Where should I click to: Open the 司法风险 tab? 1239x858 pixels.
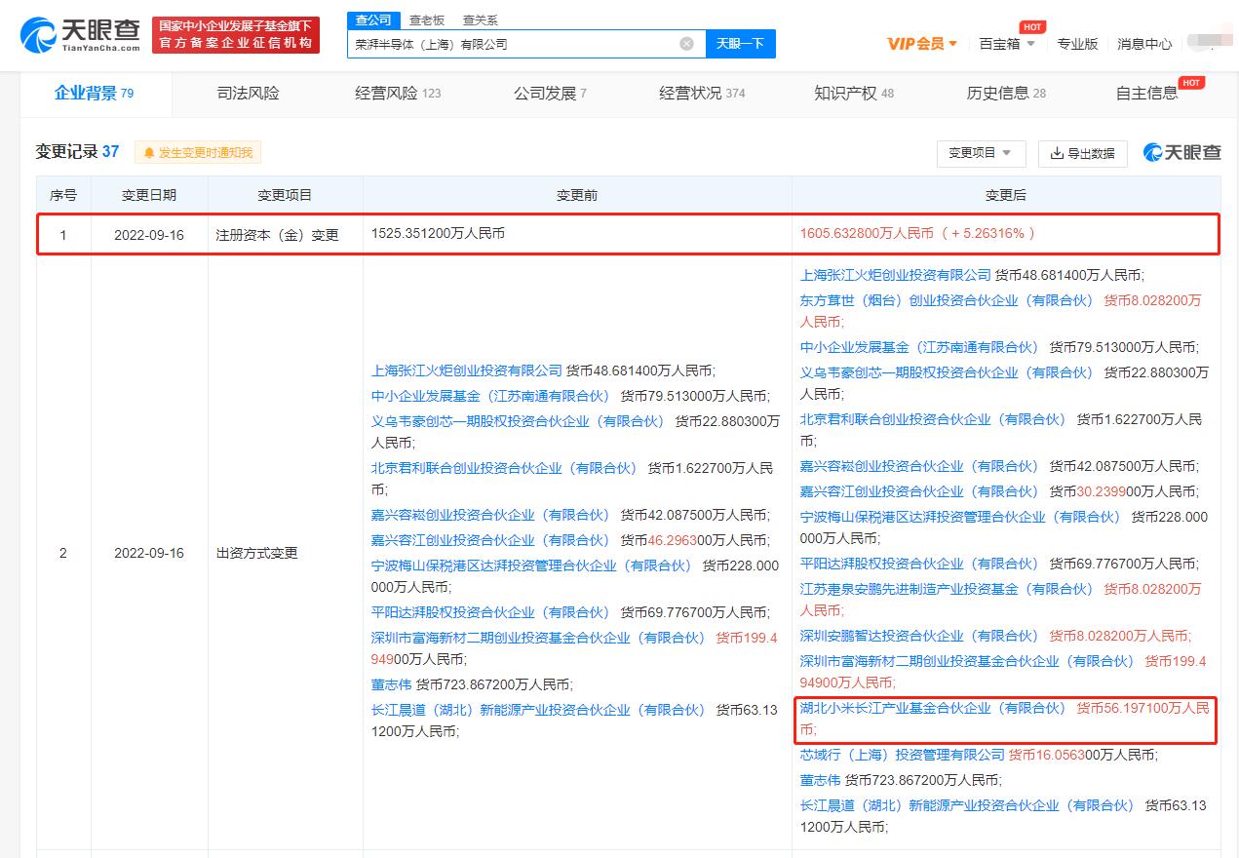tap(248, 94)
